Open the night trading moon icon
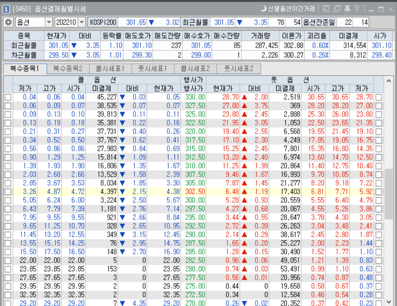Screen dimensions: 397x306 [264, 9]
